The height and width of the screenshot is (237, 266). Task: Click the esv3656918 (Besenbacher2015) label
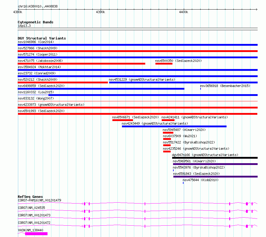(x=225, y=86)
